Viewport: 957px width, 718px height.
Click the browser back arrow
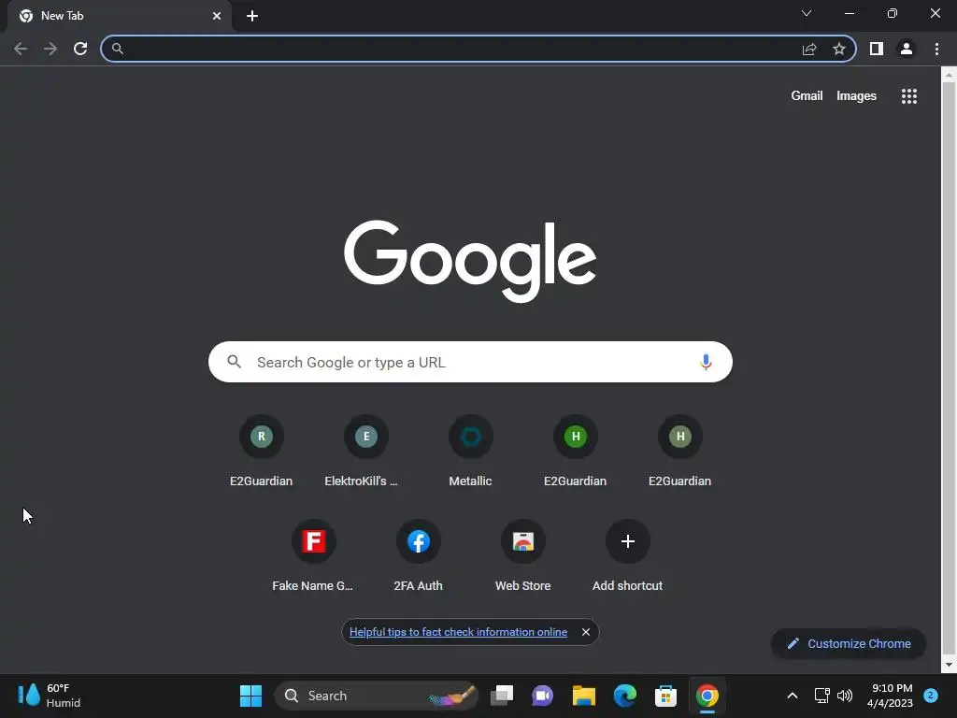click(x=21, y=49)
